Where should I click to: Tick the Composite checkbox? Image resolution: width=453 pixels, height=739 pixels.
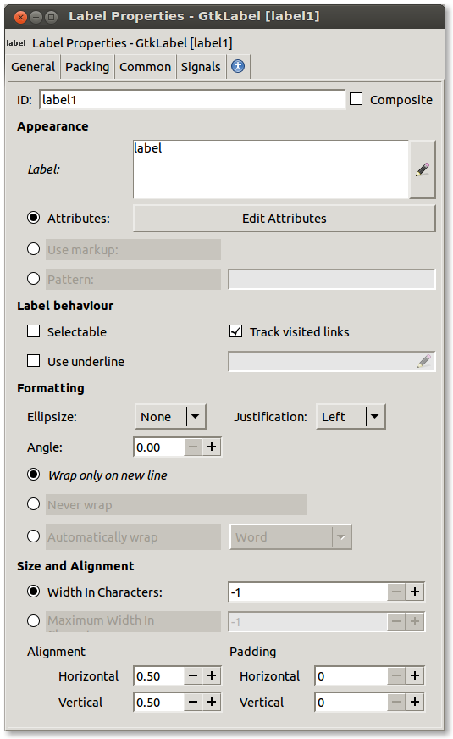tap(356, 99)
